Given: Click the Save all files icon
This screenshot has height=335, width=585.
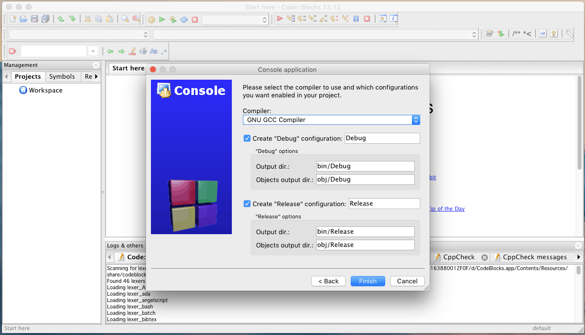Looking at the screenshot, I should (x=46, y=19).
